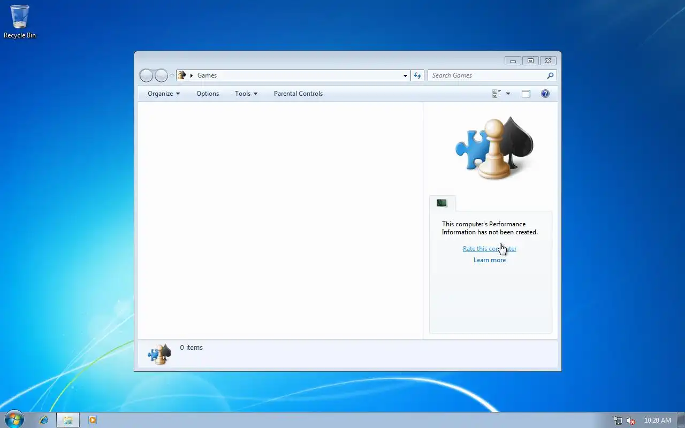Launch Internet Explorer from taskbar

(x=44, y=420)
